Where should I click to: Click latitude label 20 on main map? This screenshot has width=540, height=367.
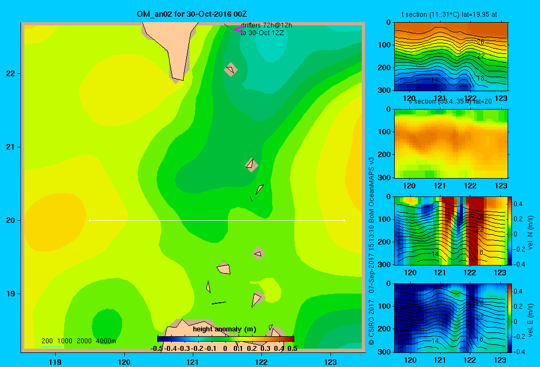tap(11, 220)
